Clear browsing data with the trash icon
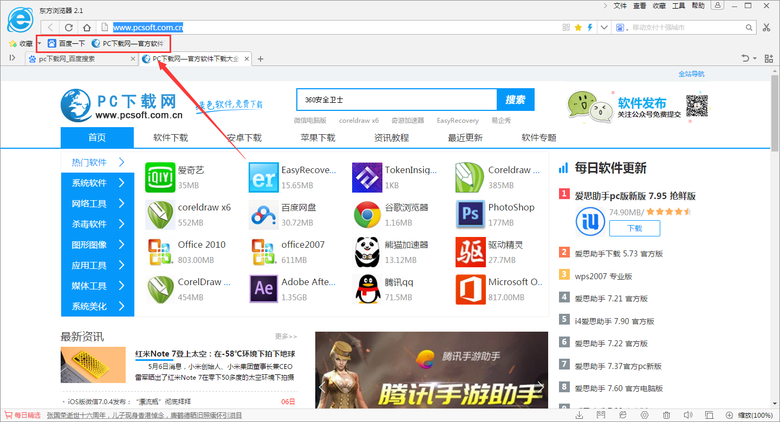This screenshot has height=422, width=780. point(667,415)
